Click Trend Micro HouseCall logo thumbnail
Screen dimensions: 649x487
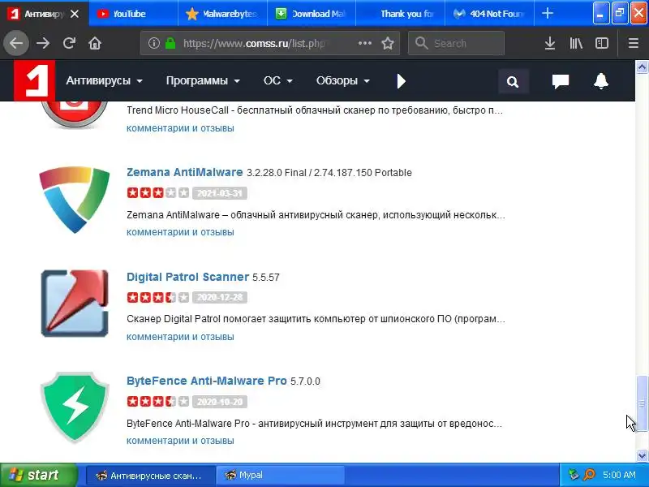click(x=75, y=114)
